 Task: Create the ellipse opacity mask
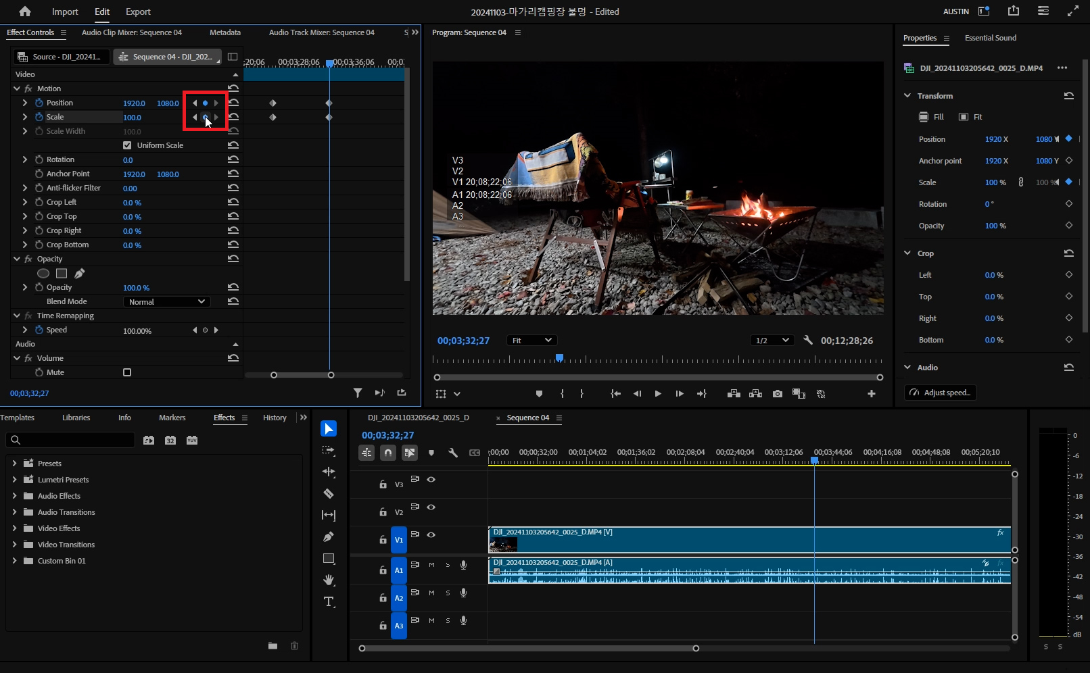43,273
